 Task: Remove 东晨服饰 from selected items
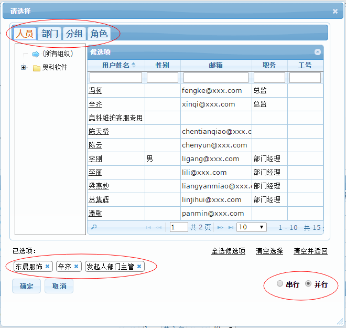(47, 267)
